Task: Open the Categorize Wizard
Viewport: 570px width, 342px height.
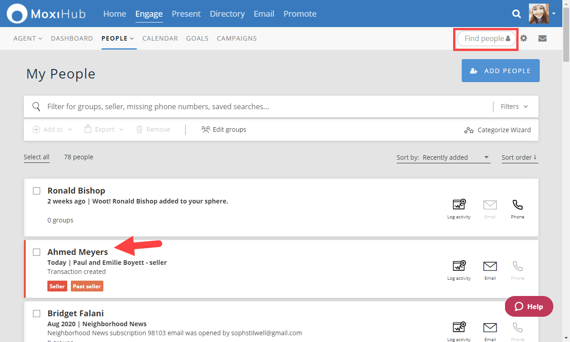Action: pos(497,130)
